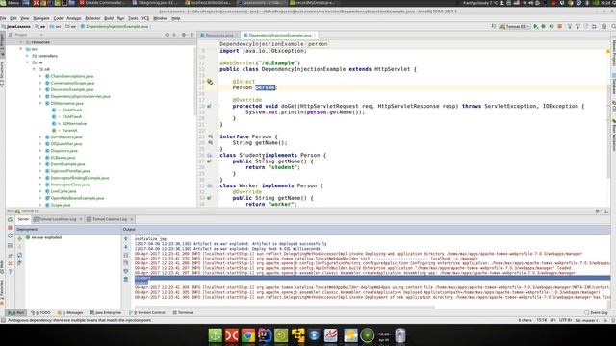Open Run panel settings gear icon

598,211
